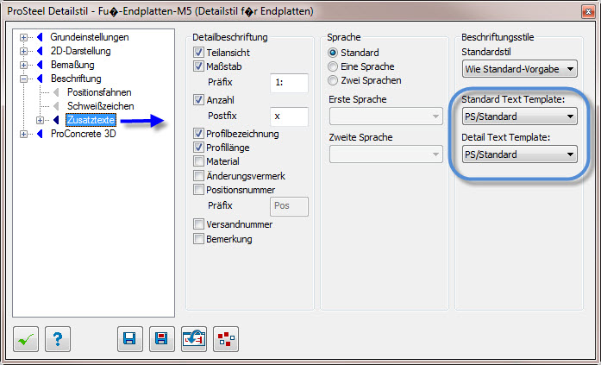Image resolution: width=601 pixels, height=365 pixels.
Task: Open help with blue question mark button
Action: point(58,339)
